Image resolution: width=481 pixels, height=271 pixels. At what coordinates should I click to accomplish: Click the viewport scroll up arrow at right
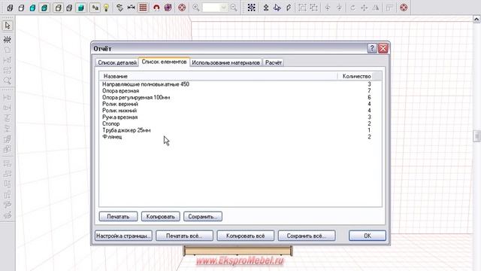point(476,20)
